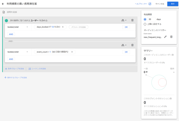Click シーケンスを追加 link
The image size is (179, 121).
tap(37, 69)
